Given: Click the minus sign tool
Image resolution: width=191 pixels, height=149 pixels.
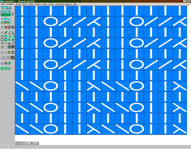Looking at the screenshot, I should (x=6, y=43).
